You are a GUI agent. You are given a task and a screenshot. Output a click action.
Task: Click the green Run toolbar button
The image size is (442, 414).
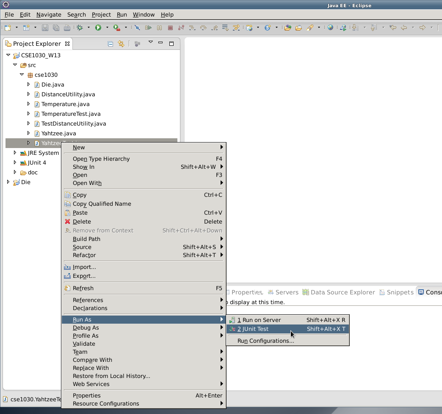pyautogui.click(x=98, y=28)
